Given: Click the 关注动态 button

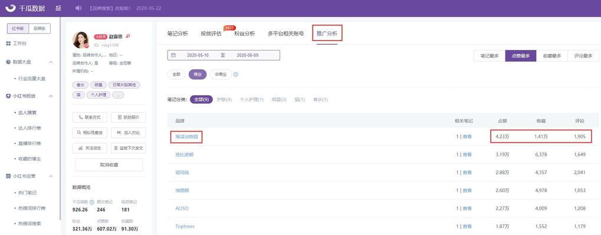Looking at the screenshot, I should click(90, 148).
